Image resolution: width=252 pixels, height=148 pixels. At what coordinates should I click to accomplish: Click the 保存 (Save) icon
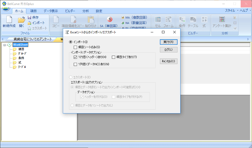[x=29, y=18]
